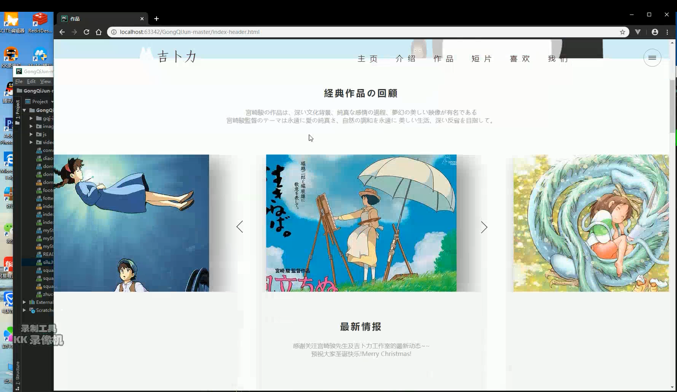Open the SCITE编辑器 desktop shortcut
677x392 pixels.
[11, 23]
